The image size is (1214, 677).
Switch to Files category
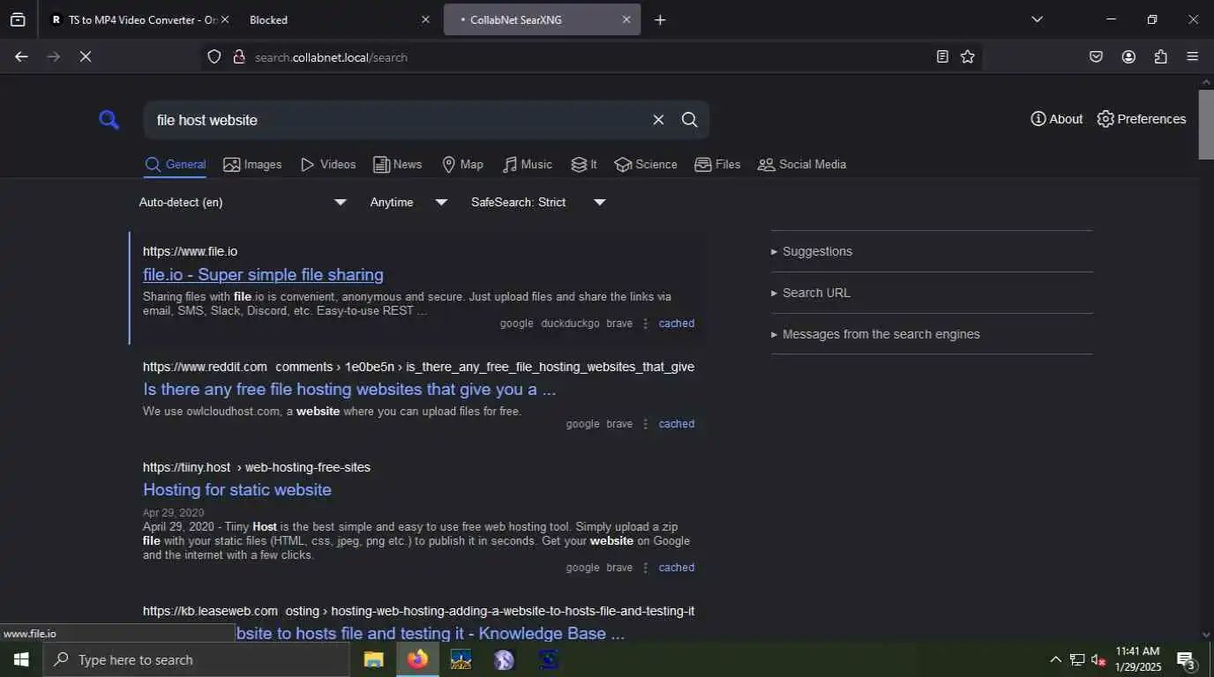pos(717,165)
